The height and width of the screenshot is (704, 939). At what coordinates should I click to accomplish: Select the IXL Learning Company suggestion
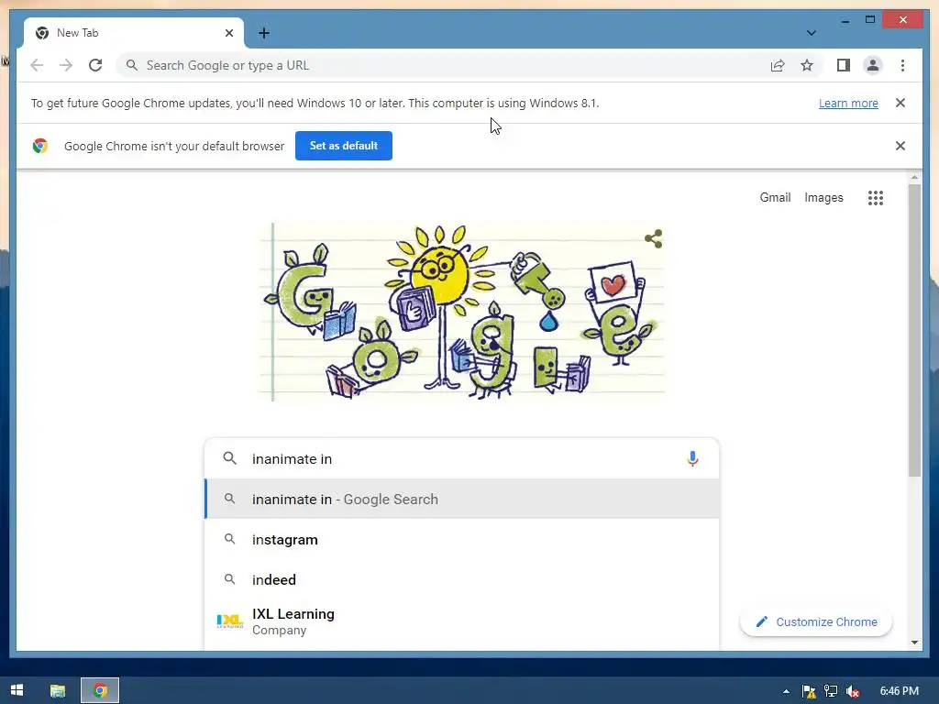(462, 621)
